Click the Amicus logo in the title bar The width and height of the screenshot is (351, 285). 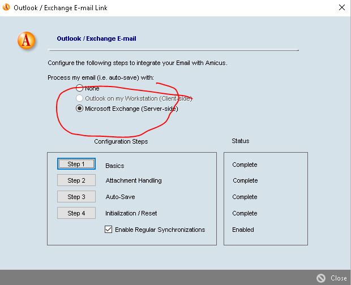click(x=6, y=7)
